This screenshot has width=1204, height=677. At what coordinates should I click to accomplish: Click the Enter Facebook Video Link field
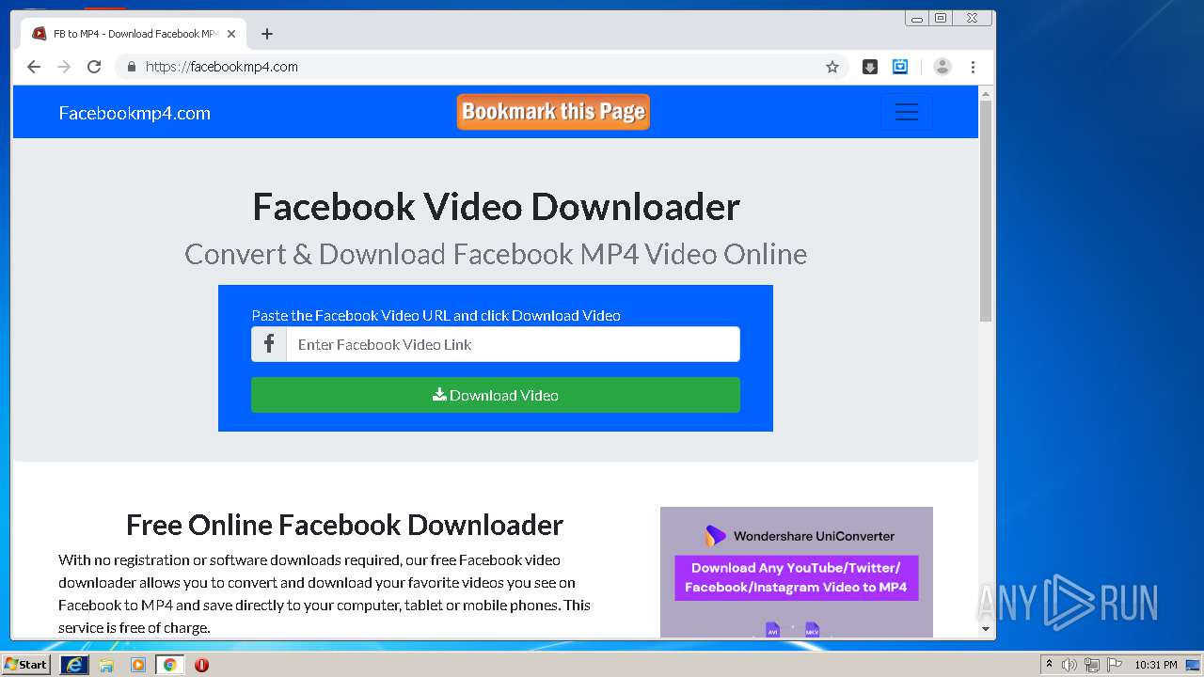514,344
